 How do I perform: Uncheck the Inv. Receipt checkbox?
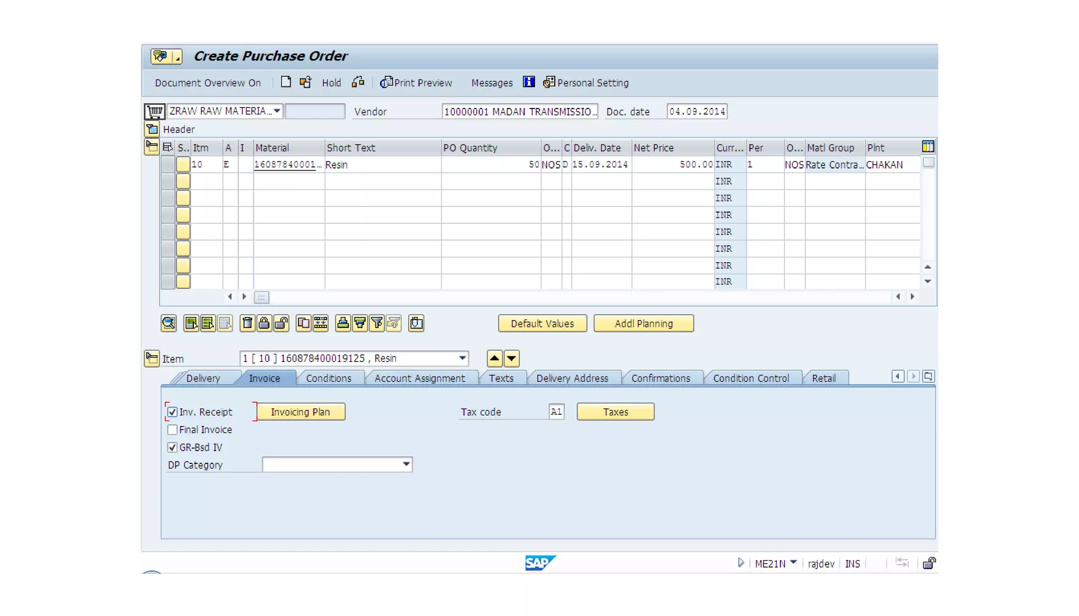coord(172,412)
